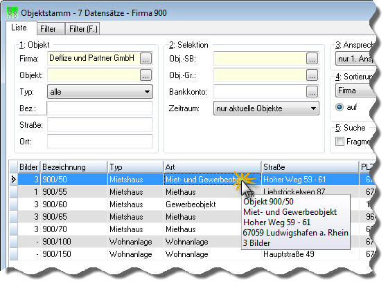Click the Objektstamm window icon in title bar
388x286 pixels.
[12, 12]
